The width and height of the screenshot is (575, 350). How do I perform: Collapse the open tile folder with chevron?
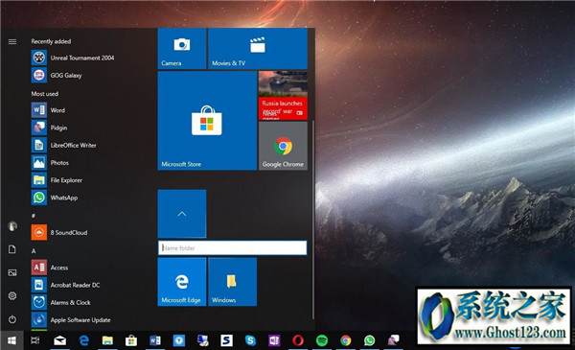click(x=182, y=214)
